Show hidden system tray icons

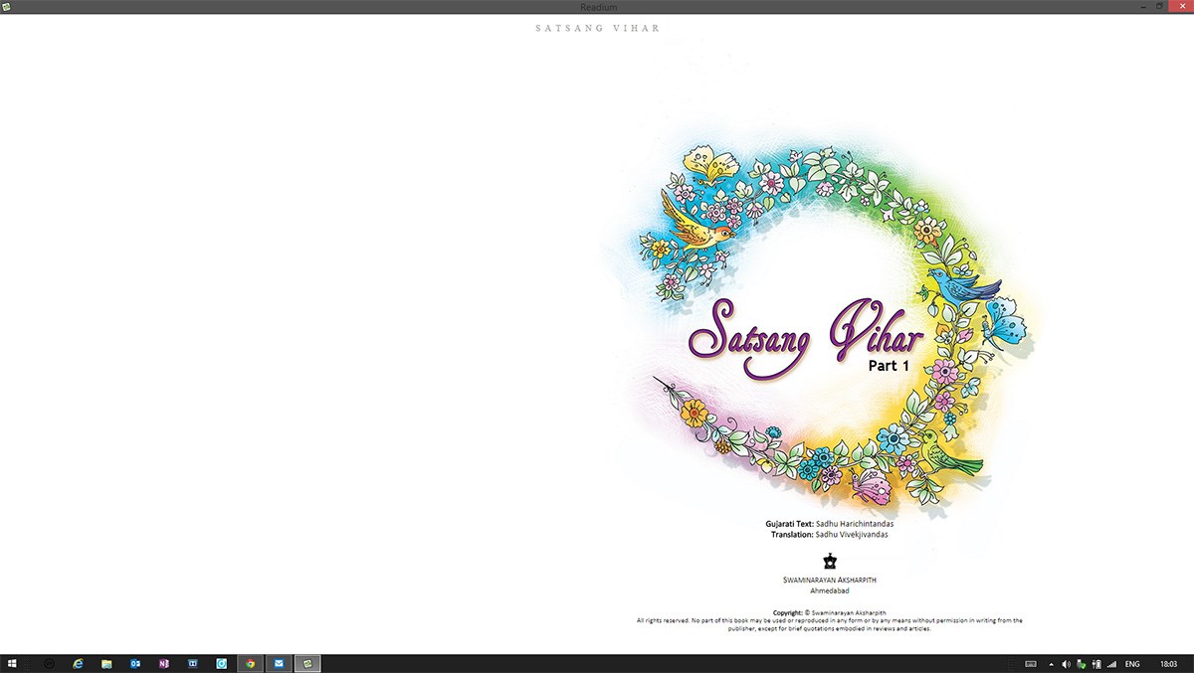pos(1052,663)
